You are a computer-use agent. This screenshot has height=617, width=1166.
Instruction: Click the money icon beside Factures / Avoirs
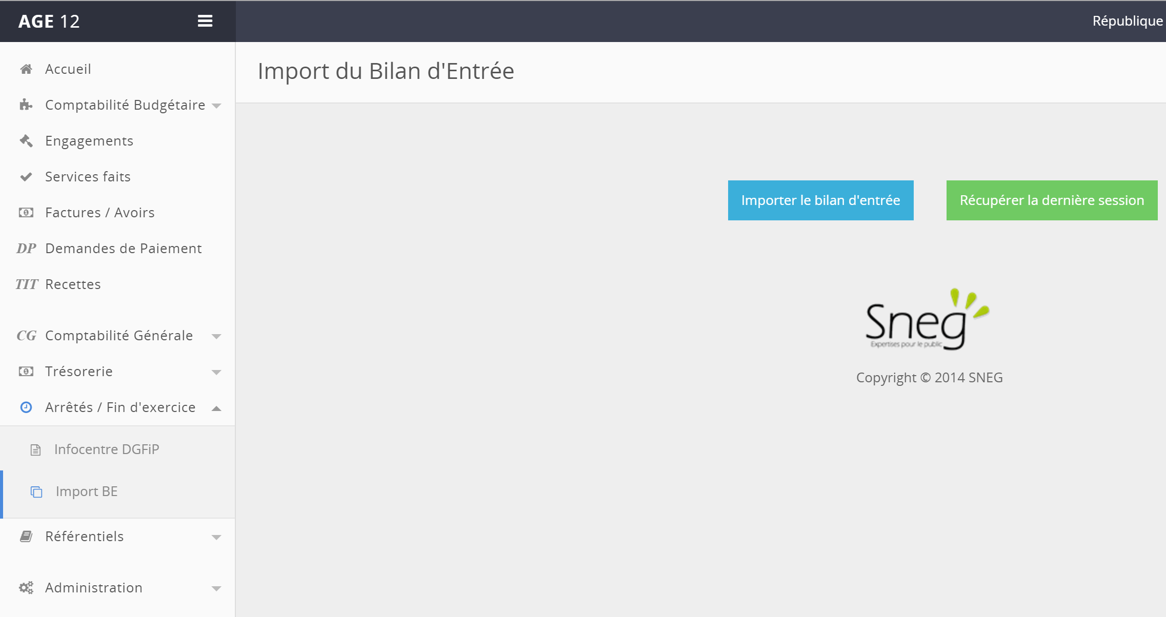tap(26, 213)
